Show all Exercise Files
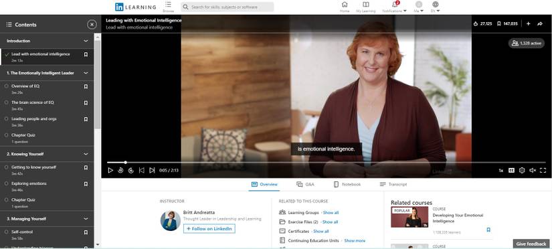The image size is (552, 249). [x=330, y=222]
